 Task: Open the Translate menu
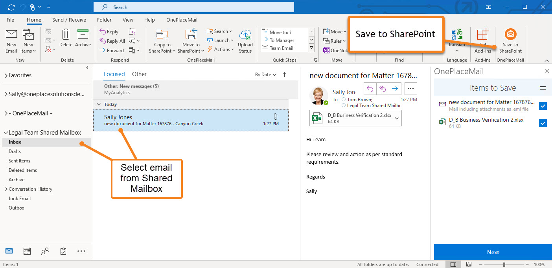pyautogui.click(x=457, y=41)
